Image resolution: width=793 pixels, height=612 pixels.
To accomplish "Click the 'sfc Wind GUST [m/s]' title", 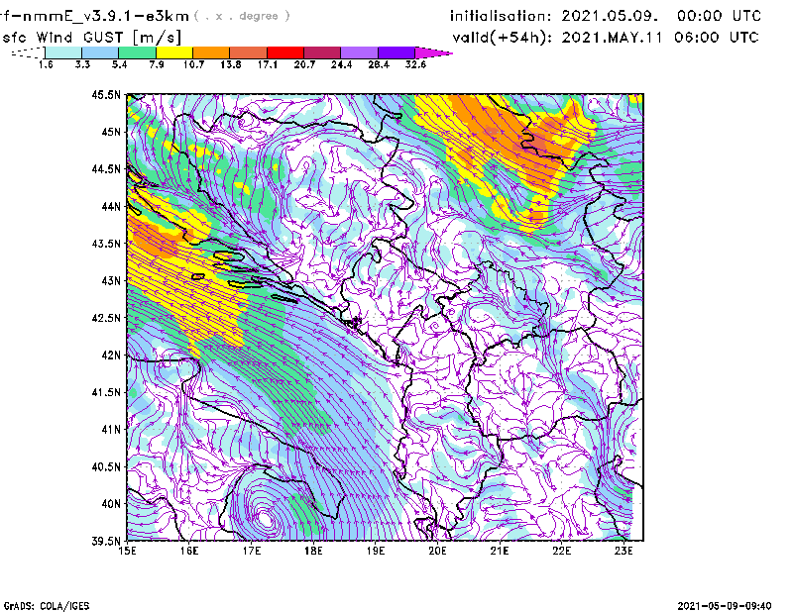I will pyautogui.click(x=91, y=38).
